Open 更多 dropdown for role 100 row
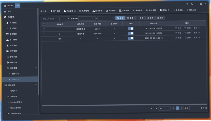 [196, 38]
